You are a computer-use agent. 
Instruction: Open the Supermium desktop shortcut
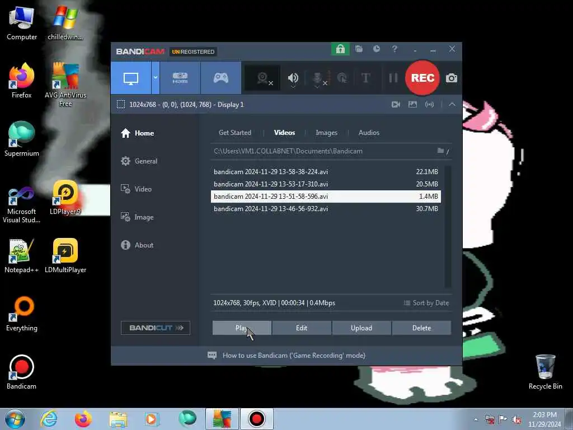[22, 139]
